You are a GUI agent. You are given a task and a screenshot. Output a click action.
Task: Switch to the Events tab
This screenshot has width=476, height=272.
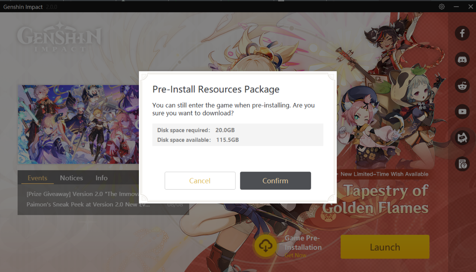click(38, 178)
